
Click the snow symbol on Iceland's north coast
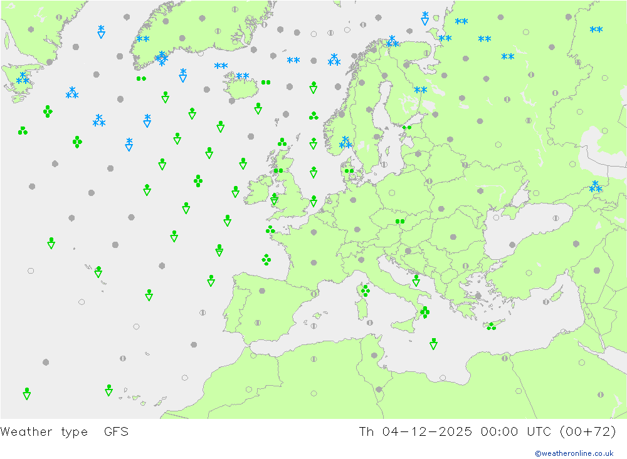pyautogui.click(x=242, y=76)
